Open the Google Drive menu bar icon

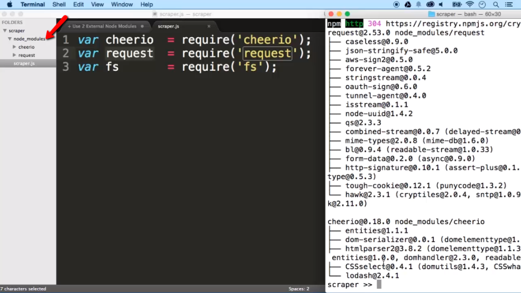408,5
